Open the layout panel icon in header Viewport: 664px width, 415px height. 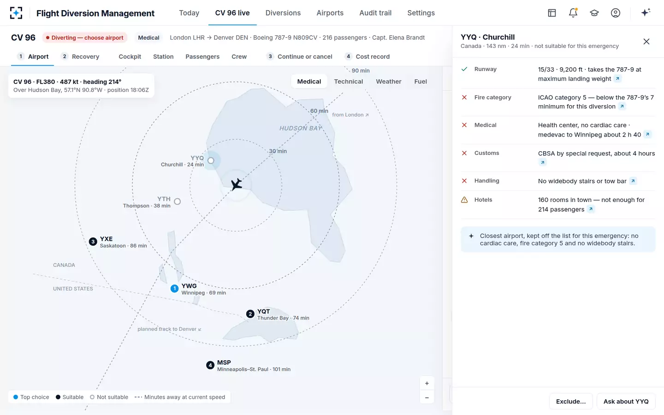point(552,13)
